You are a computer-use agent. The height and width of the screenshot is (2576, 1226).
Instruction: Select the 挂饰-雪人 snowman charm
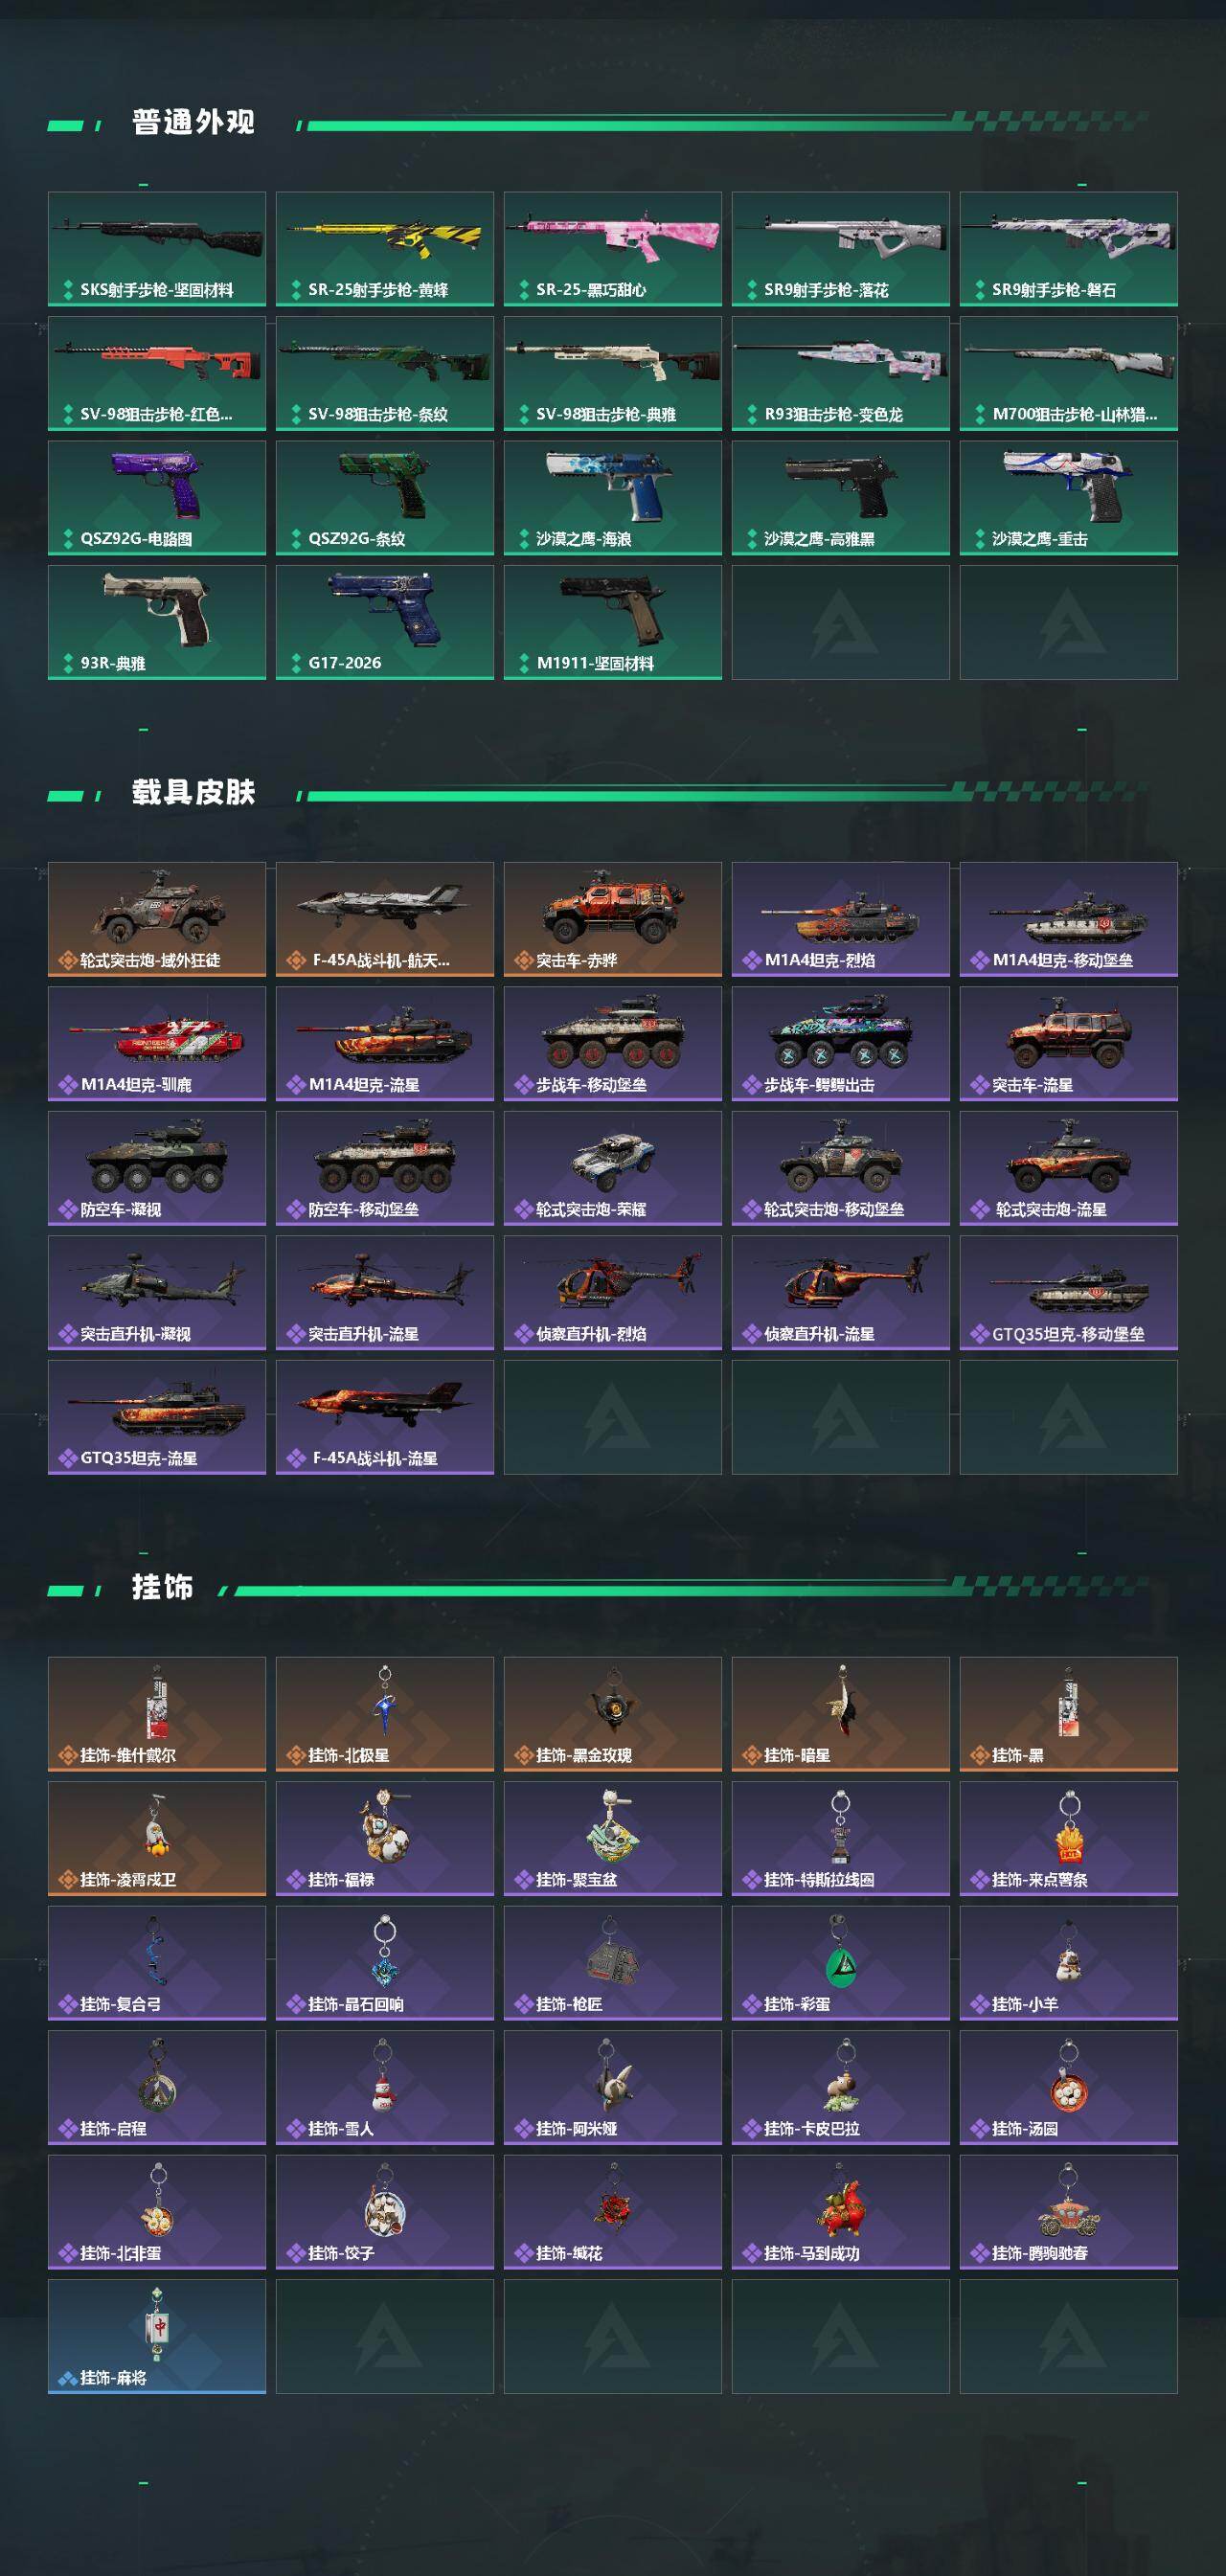[385, 2088]
